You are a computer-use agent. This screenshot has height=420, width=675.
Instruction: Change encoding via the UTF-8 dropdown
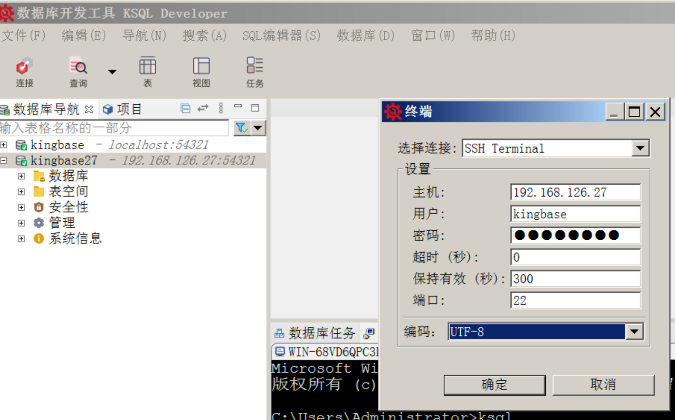pyautogui.click(x=634, y=331)
